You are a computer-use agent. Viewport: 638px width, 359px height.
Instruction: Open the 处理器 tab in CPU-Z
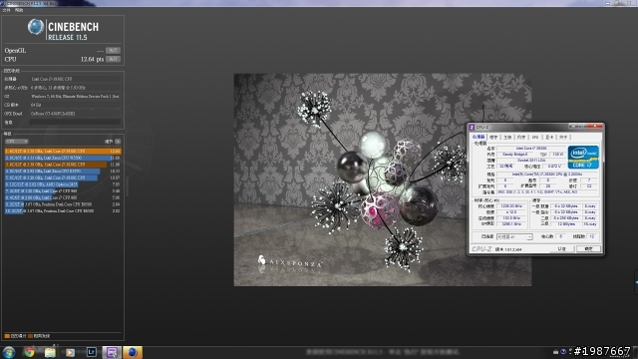coord(478,138)
